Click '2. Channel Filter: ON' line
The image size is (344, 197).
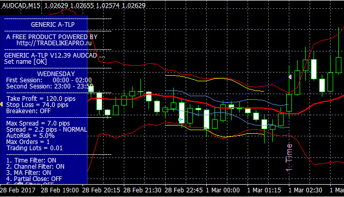pyautogui.click(x=35, y=166)
